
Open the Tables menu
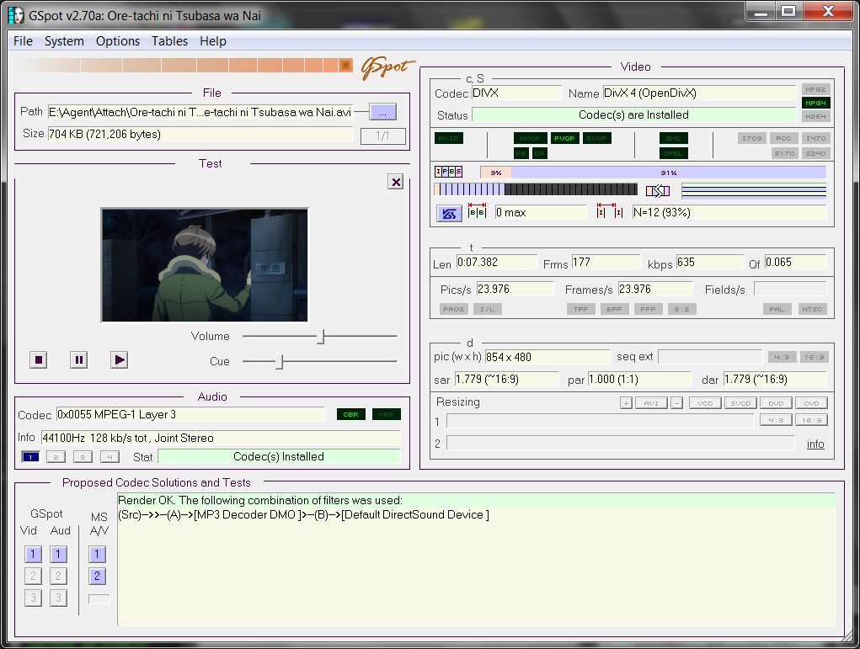click(x=169, y=41)
